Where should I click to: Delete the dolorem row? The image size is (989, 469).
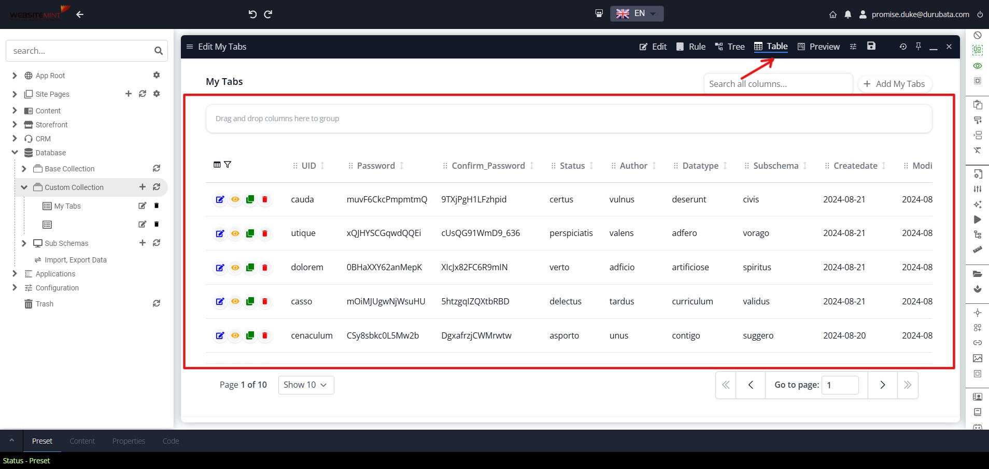pyautogui.click(x=265, y=268)
